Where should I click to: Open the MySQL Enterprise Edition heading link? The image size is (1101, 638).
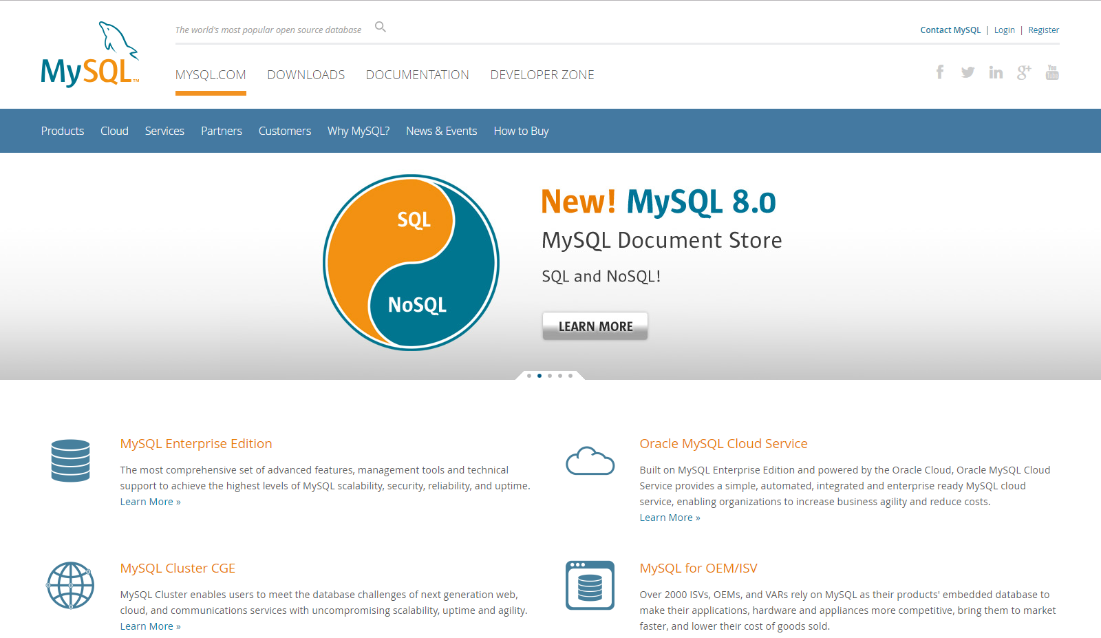196,444
